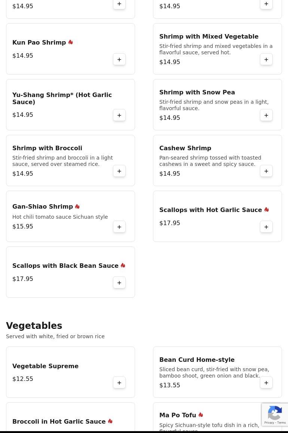Click the Vegetables section heading

click(34, 325)
